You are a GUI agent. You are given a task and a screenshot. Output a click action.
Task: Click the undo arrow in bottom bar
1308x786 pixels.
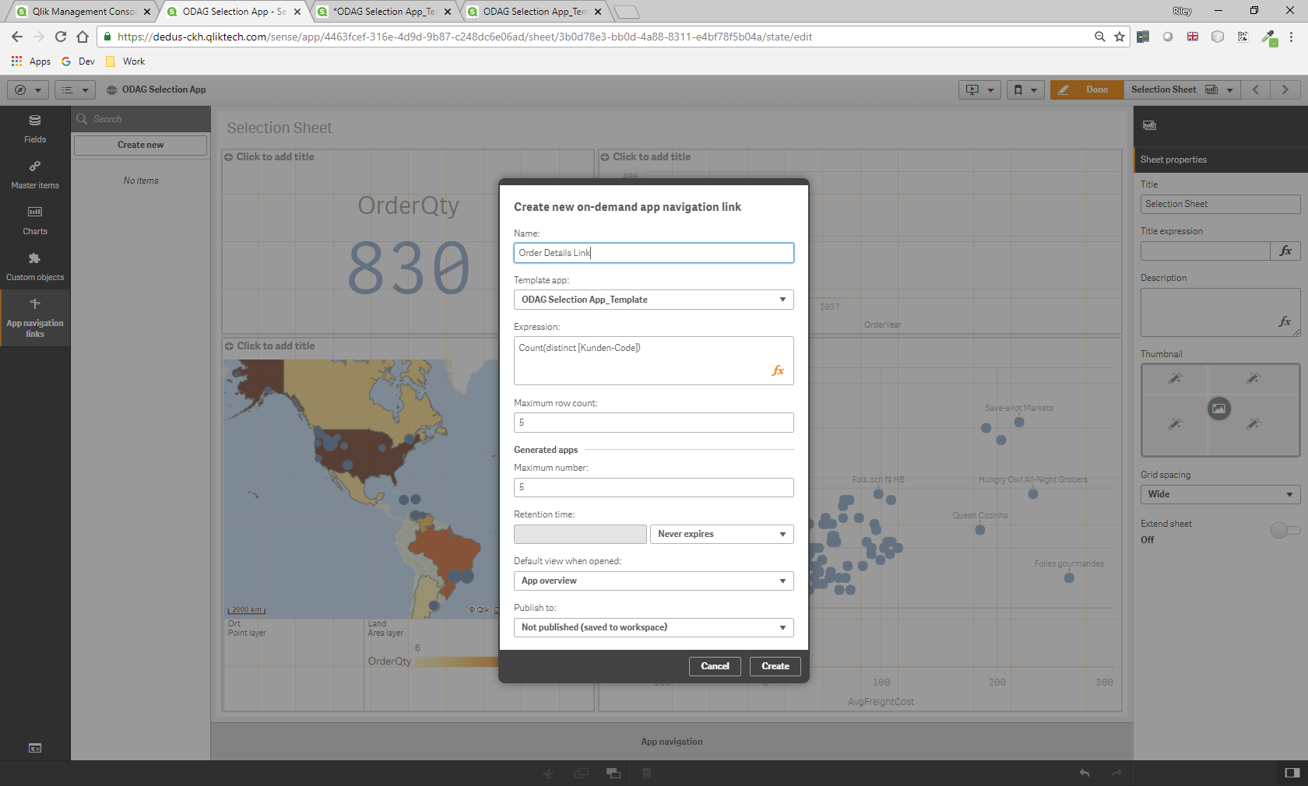click(1085, 773)
